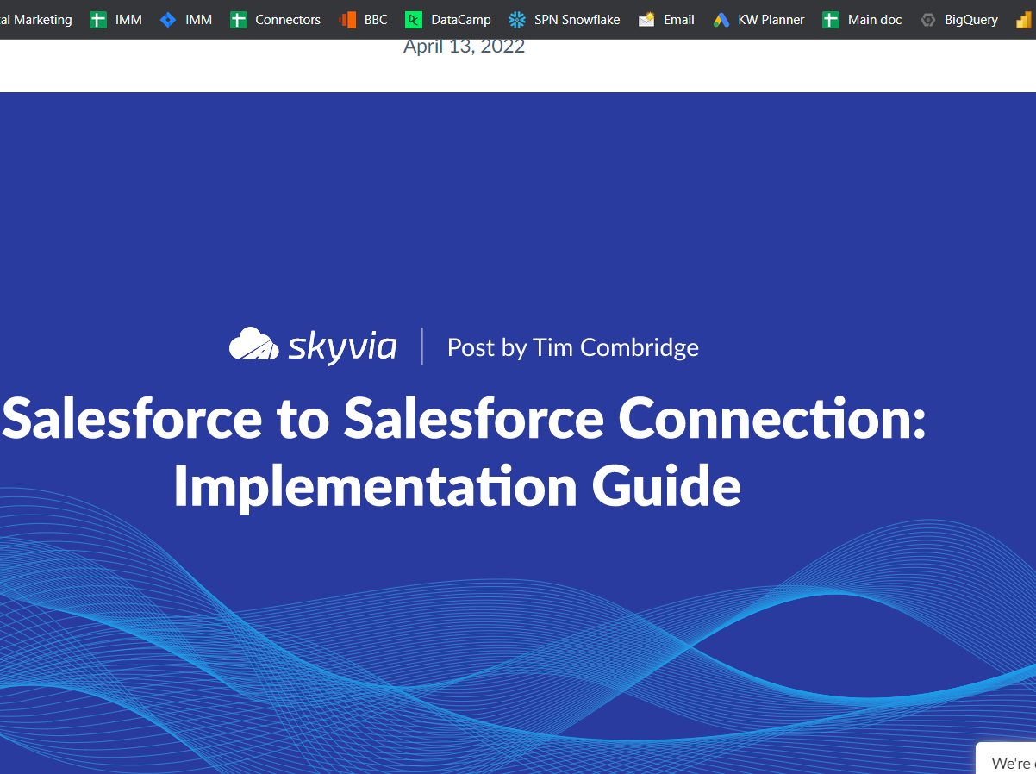
Task: Click the blue snowflake bookmark icon
Action: point(517,20)
